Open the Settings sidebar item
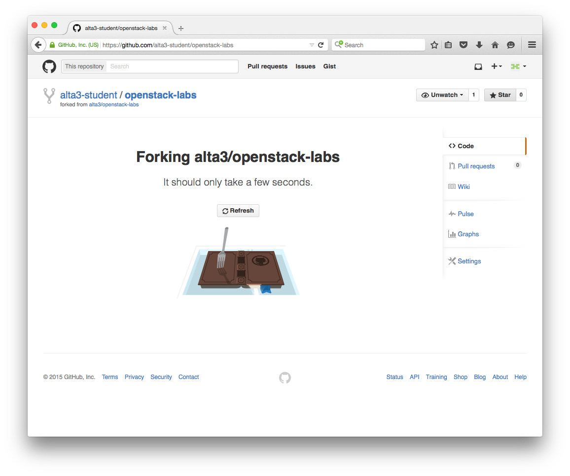570x476 pixels. click(469, 261)
